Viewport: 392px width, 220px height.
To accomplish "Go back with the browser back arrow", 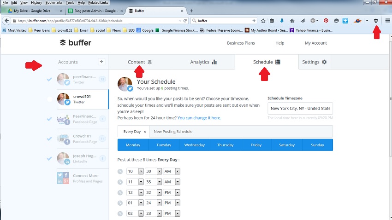I will pyautogui.click(x=7, y=21).
